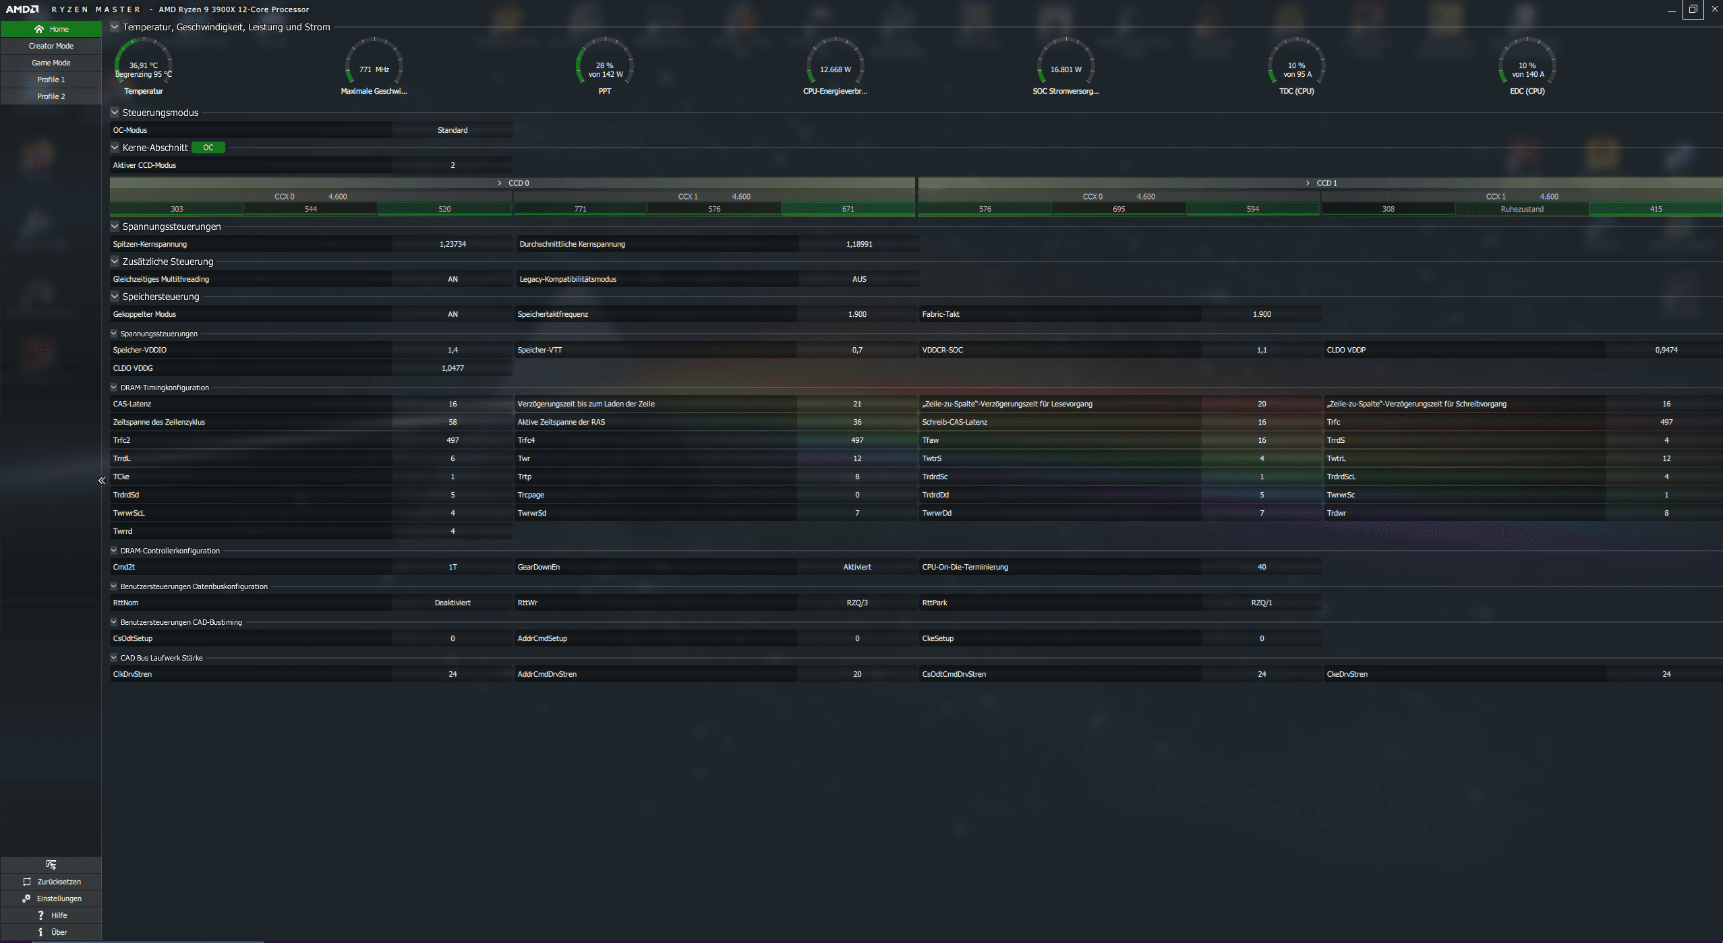
Task: Collapse the Speichersteuerung section
Action: click(x=115, y=297)
